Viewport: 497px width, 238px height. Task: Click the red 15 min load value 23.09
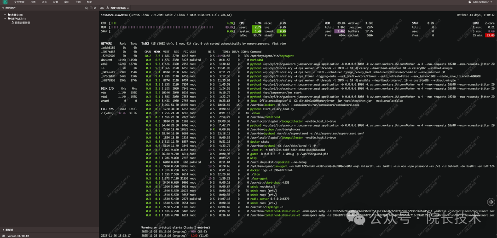[491, 35]
